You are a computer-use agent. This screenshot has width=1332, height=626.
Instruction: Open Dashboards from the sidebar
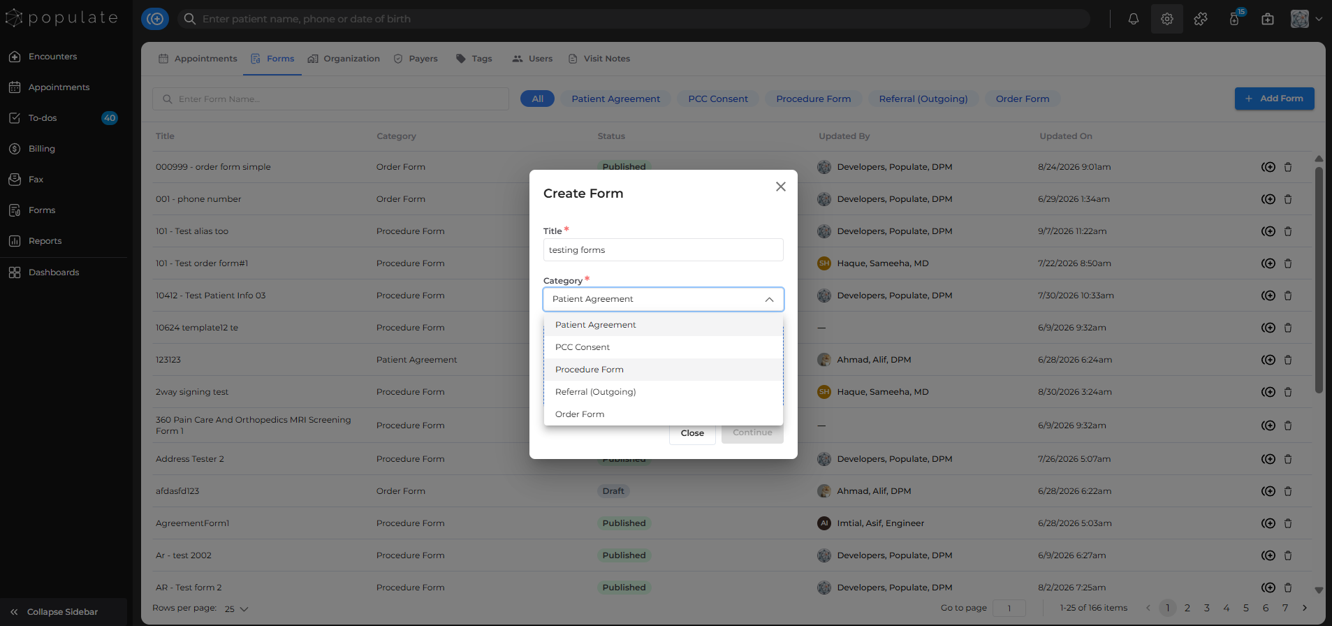(x=54, y=272)
